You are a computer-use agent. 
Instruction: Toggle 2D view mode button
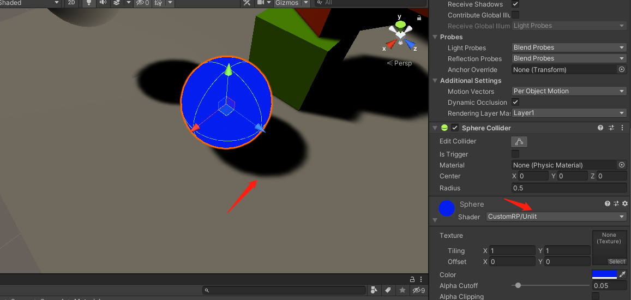[71, 3]
